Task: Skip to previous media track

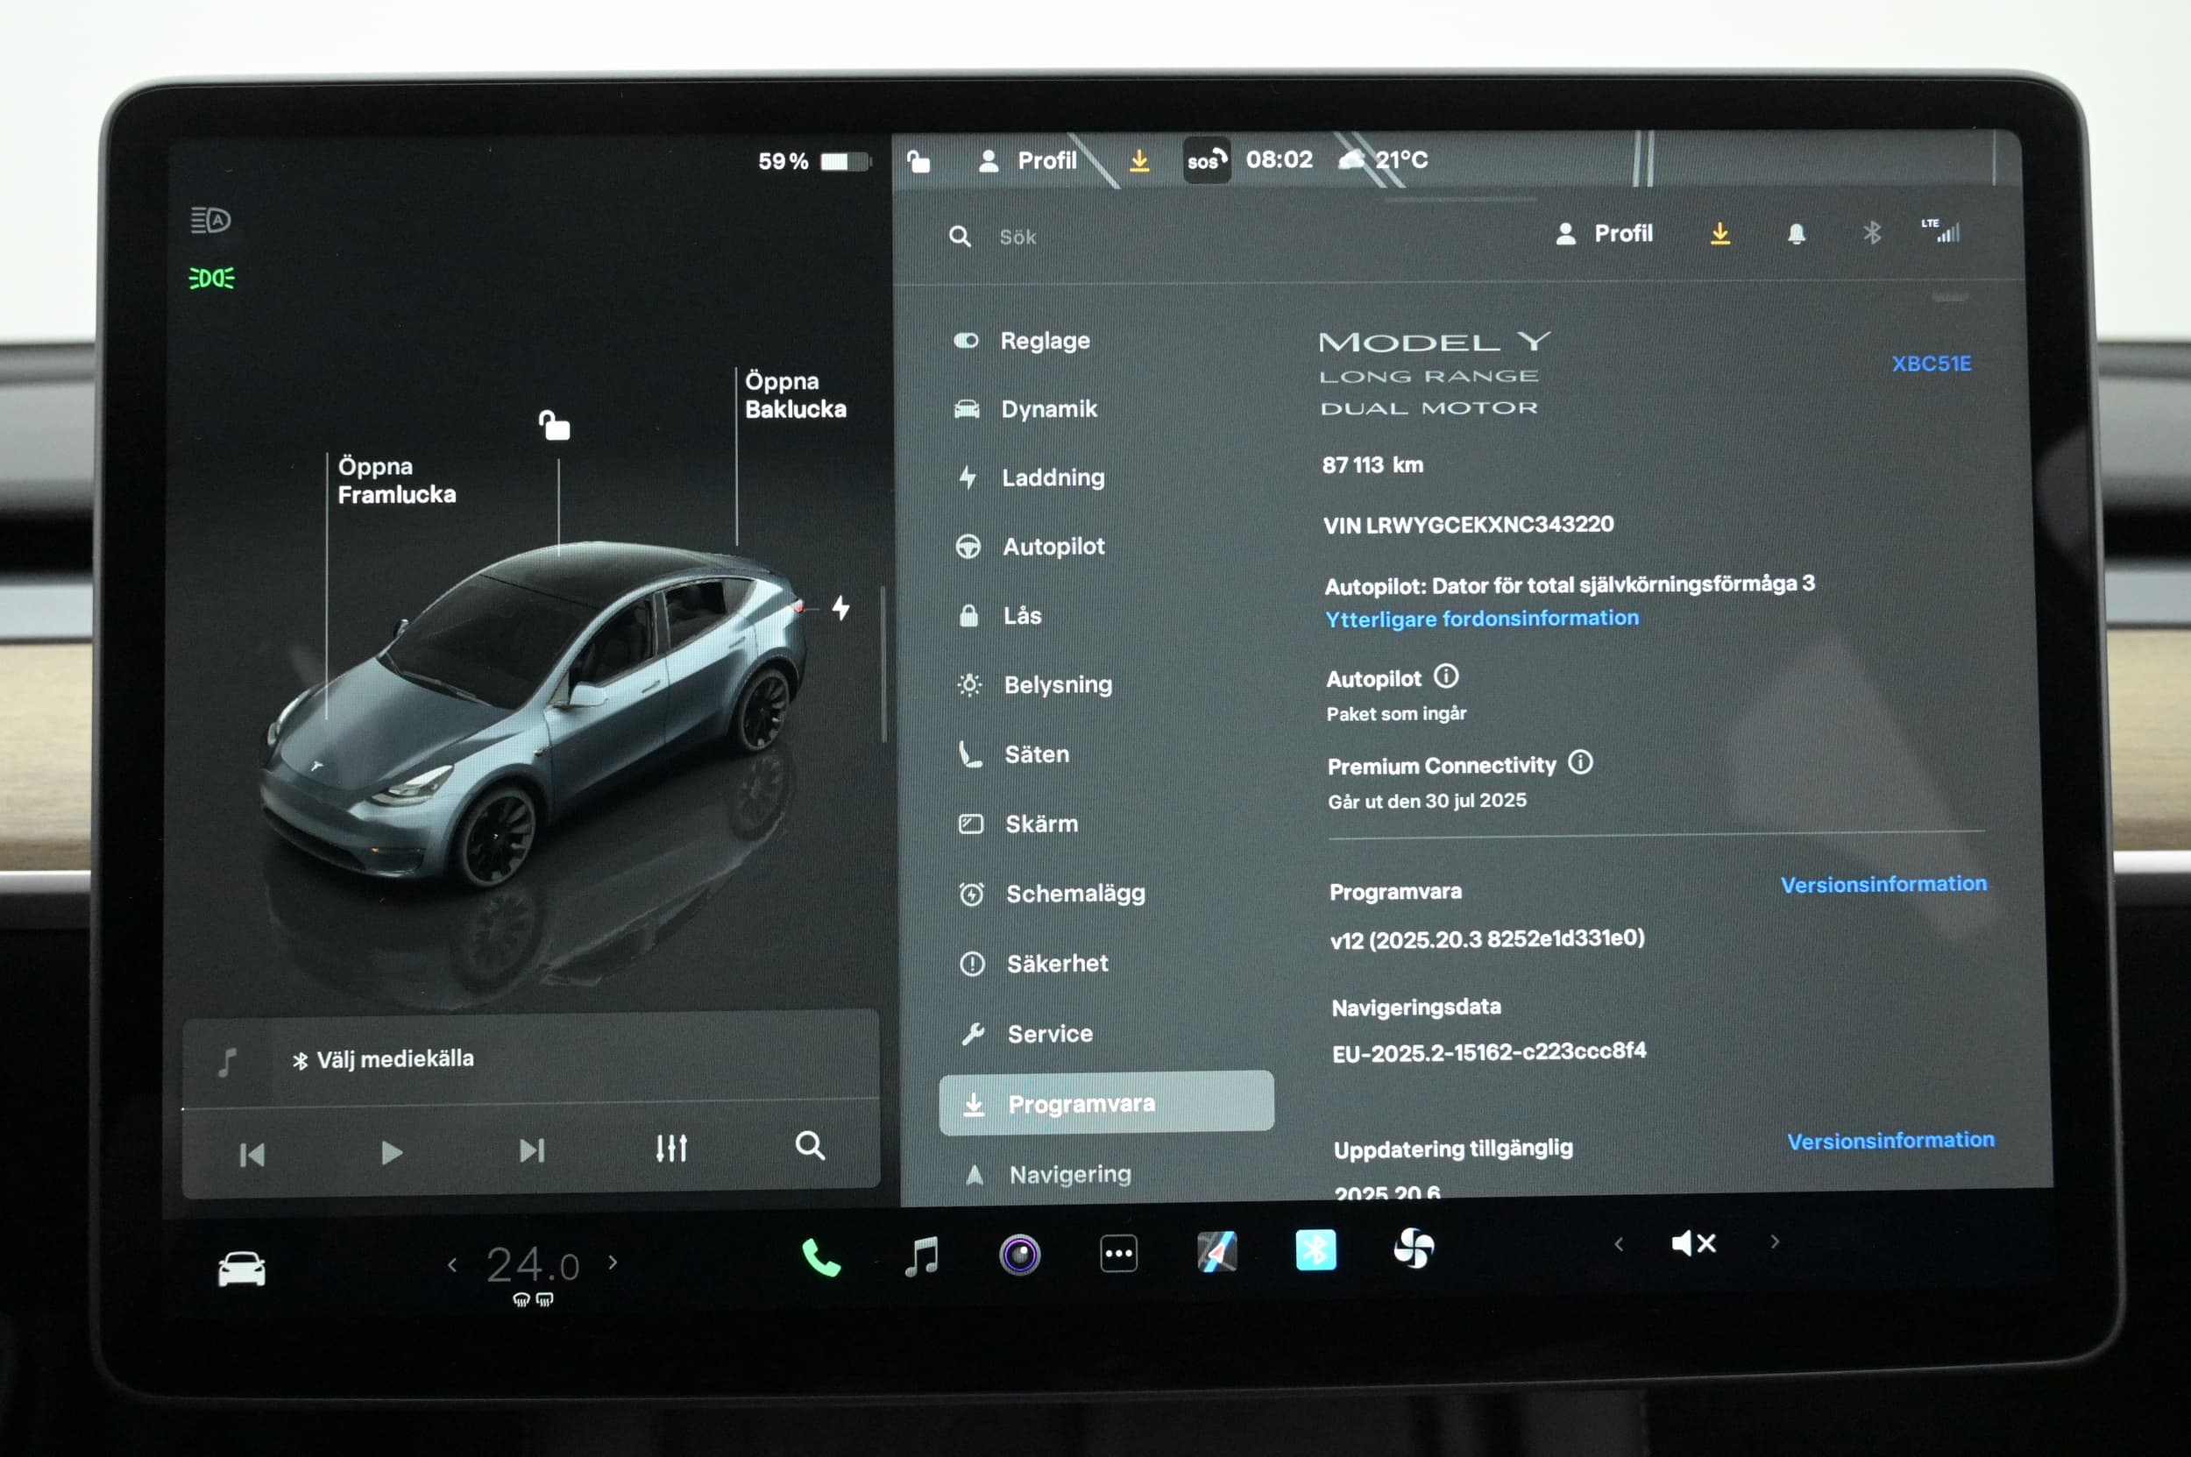Action: pyautogui.click(x=252, y=1155)
